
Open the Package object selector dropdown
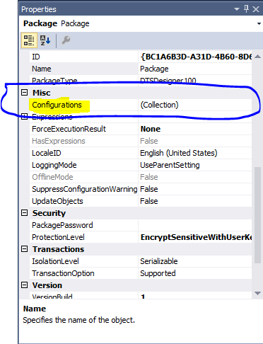259,23
